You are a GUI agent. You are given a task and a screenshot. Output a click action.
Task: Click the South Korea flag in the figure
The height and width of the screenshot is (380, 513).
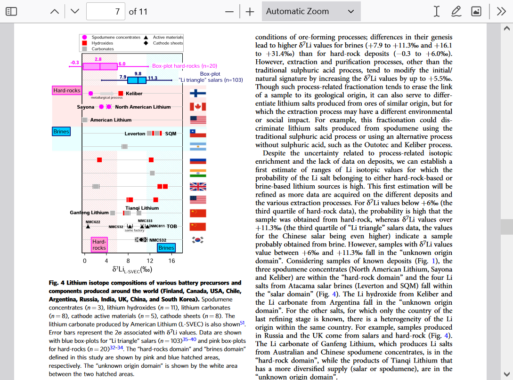pos(197,240)
